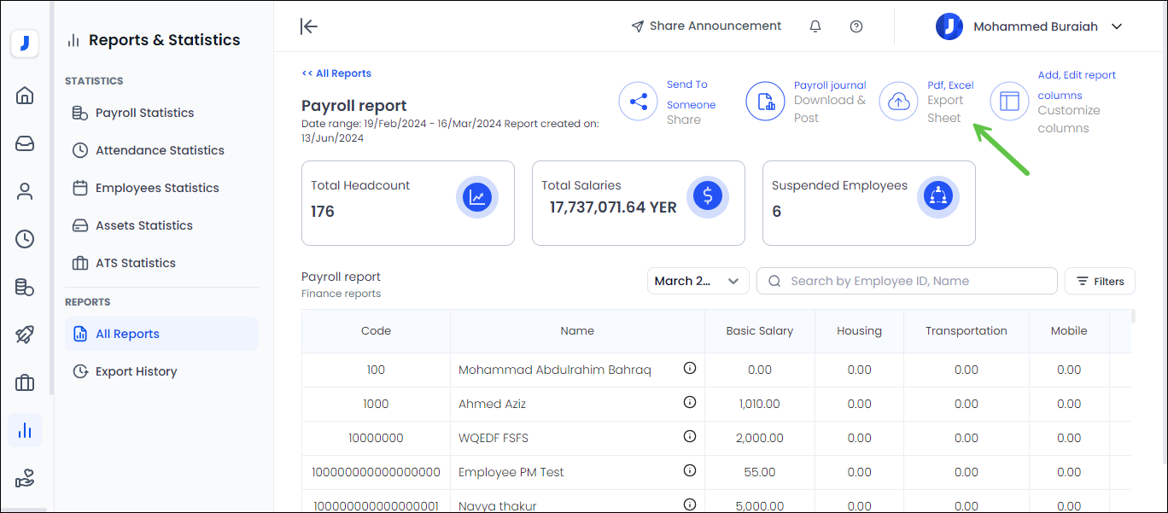Click the clock icon in the sidebar
The width and height of the screenshot is (1168, 513).
25,239
